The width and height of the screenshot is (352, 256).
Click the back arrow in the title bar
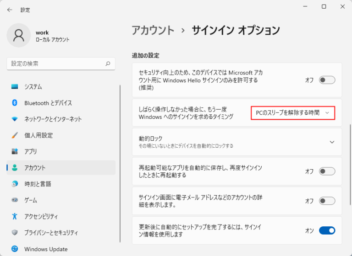pos(10,10)
